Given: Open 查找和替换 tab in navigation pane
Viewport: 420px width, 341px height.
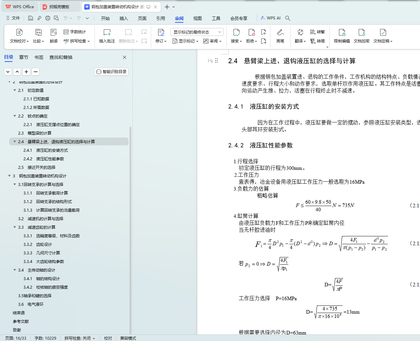Looking at the screenshot, I should [x=61, y=57].
